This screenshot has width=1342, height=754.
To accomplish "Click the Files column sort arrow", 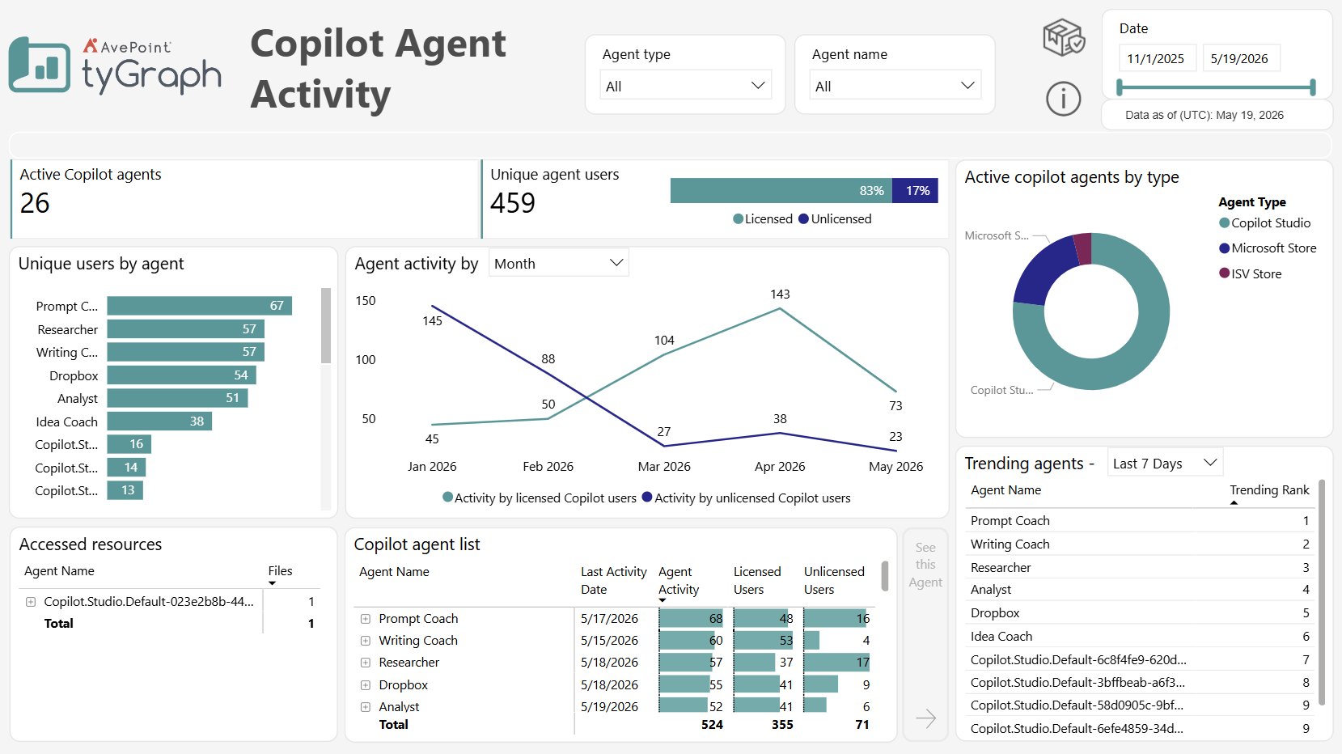I will 272,583.
